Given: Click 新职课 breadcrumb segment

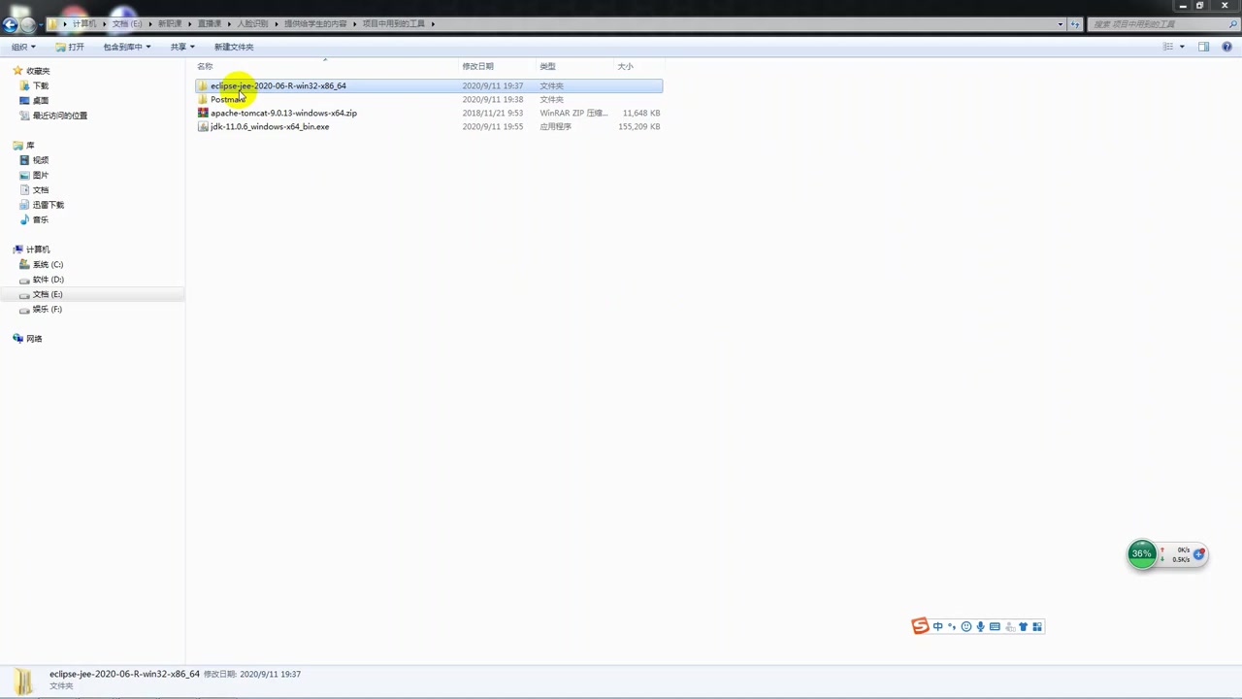Looking at the screenshot, I should (x=170, y=23).
